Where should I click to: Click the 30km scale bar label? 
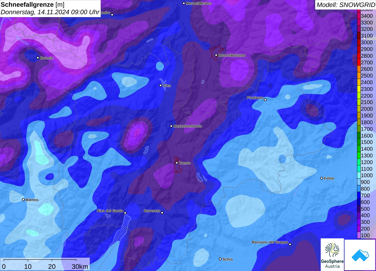tap(80, 266)
